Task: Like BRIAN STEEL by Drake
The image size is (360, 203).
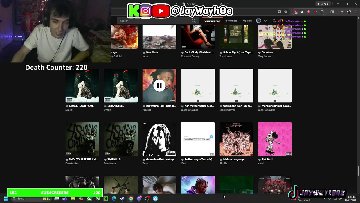Action: [105, 106]
